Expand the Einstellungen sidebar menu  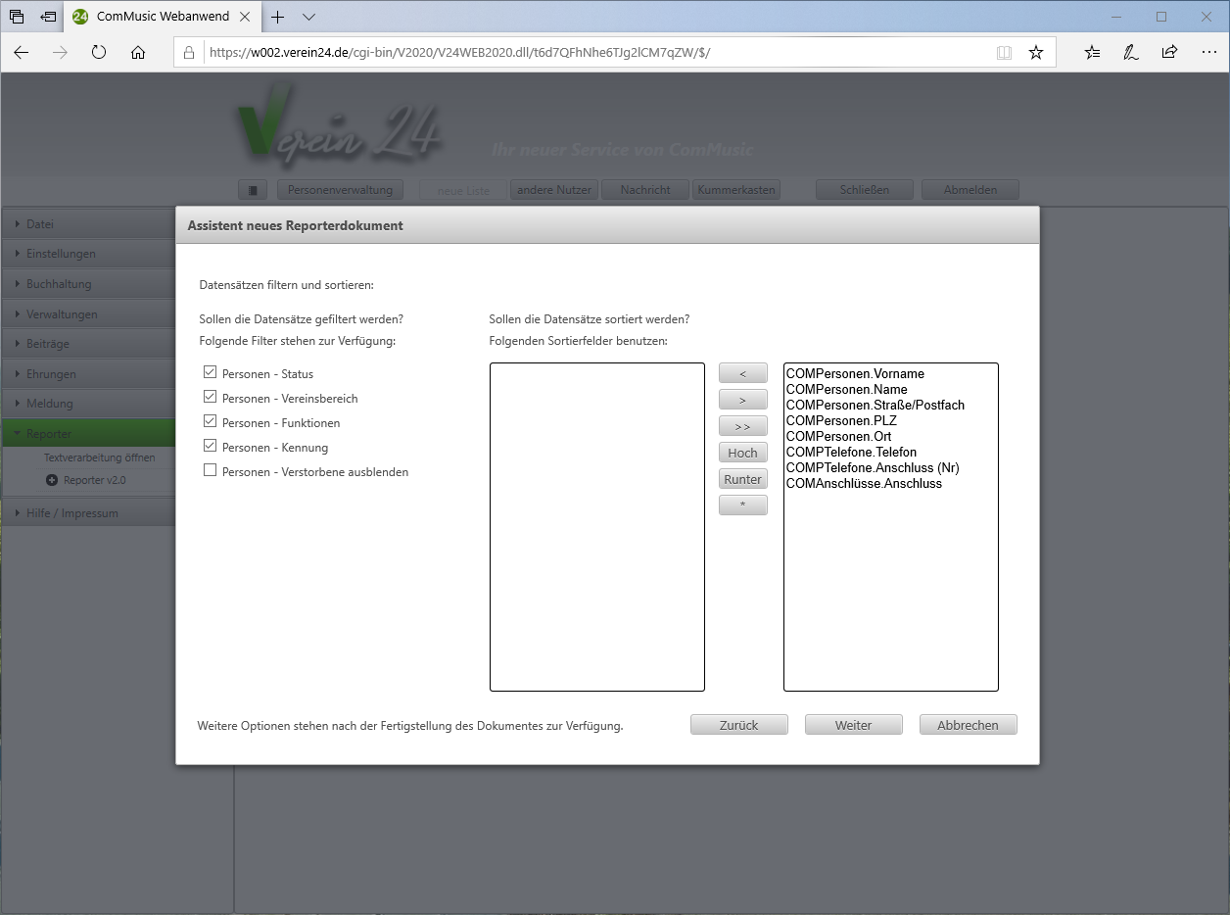[x=61, y=254]
